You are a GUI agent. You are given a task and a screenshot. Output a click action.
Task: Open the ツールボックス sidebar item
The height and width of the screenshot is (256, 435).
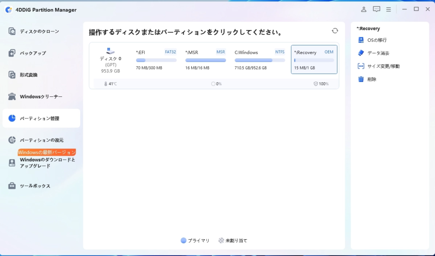pos(35,186)
